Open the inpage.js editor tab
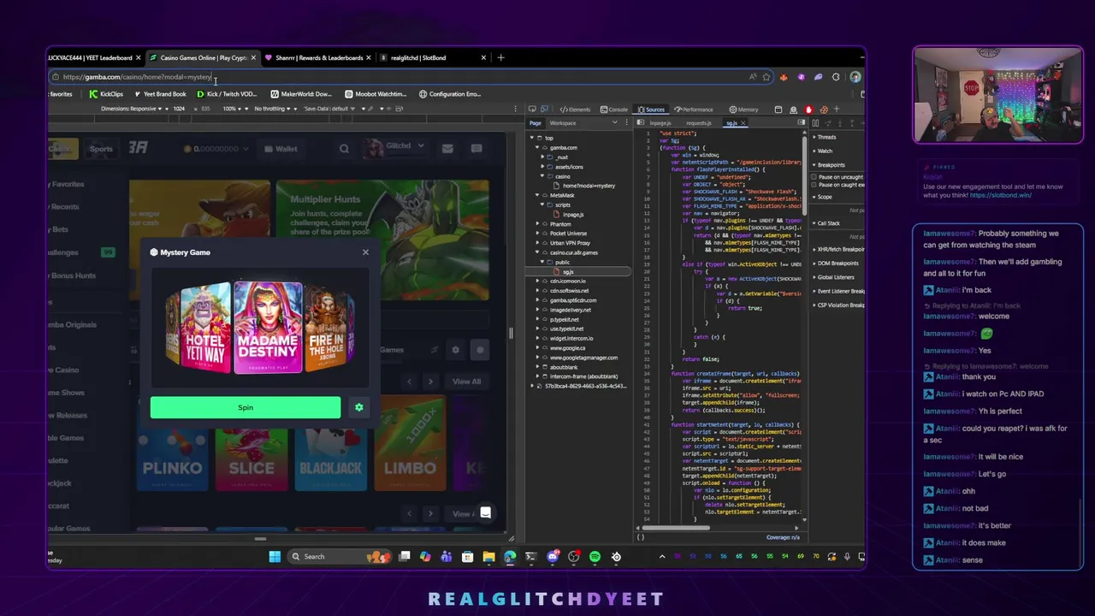The image size is (1095, 616). point(660,123)
